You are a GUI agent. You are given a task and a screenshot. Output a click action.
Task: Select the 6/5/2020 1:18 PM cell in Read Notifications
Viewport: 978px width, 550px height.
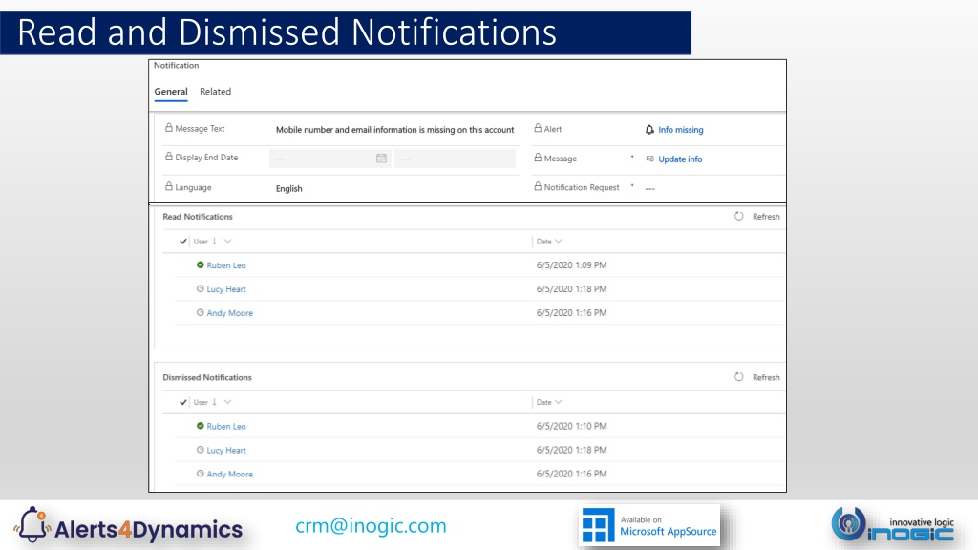click(x=571, y=288)
